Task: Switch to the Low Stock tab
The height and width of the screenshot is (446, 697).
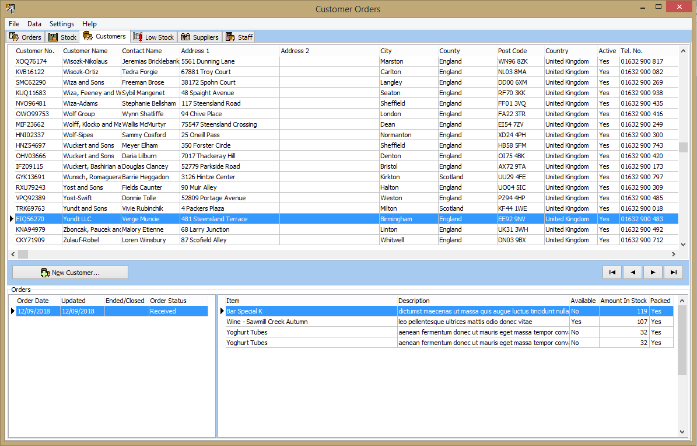Action: point(153,36)
